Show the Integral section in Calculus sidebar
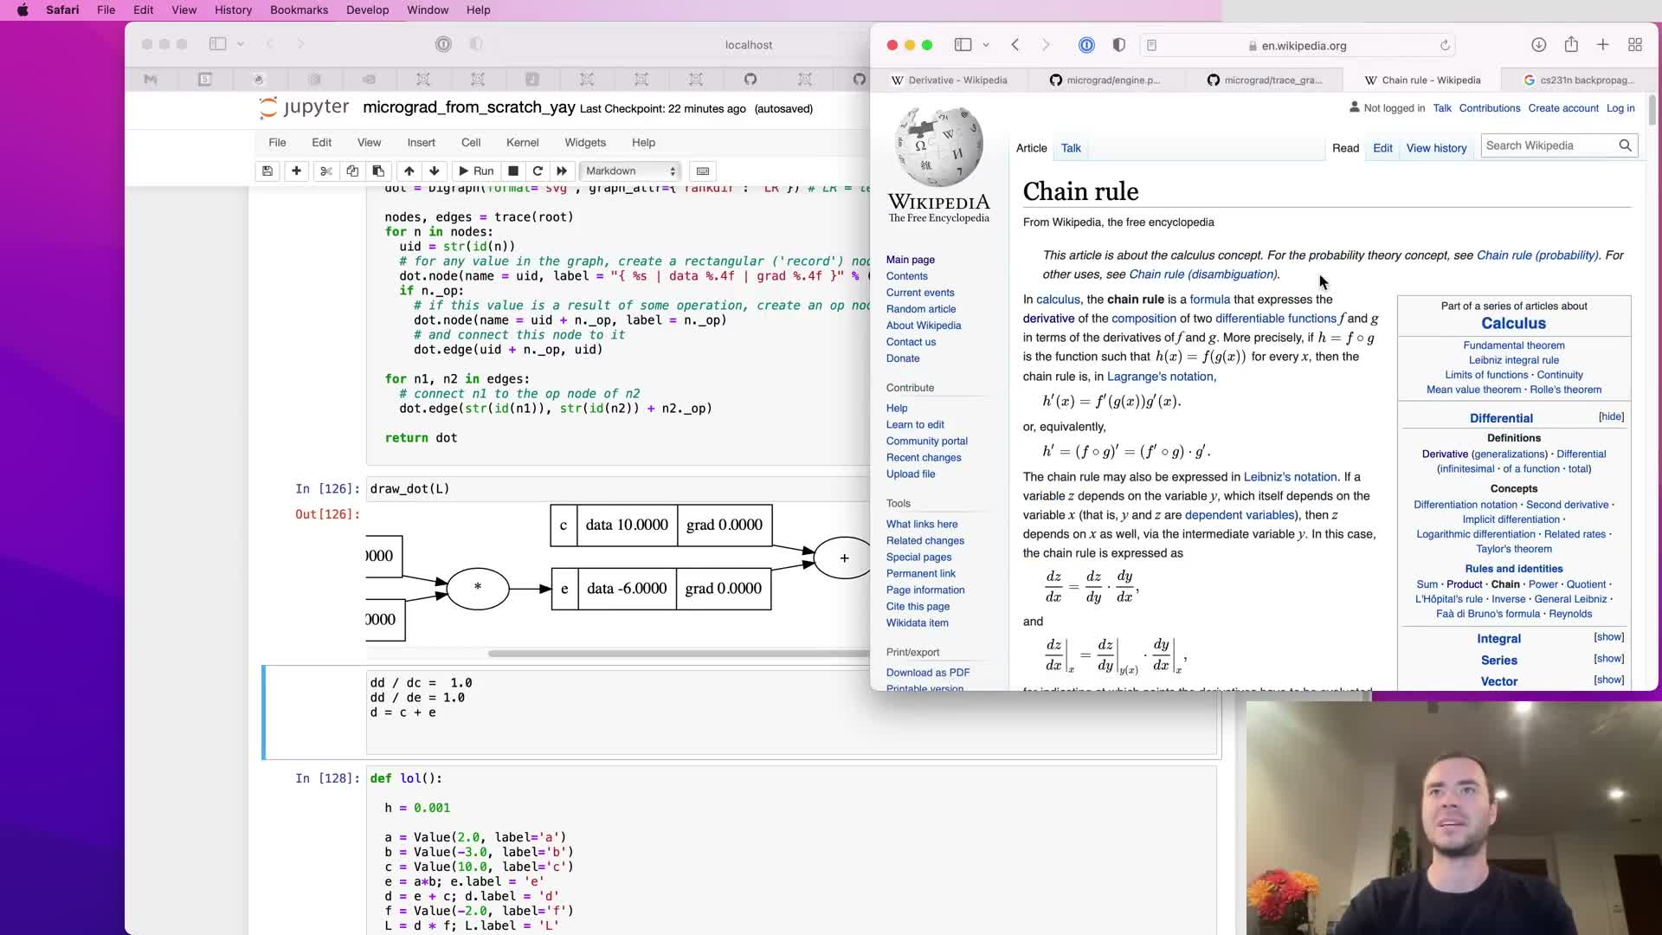 click(1608, 637)
